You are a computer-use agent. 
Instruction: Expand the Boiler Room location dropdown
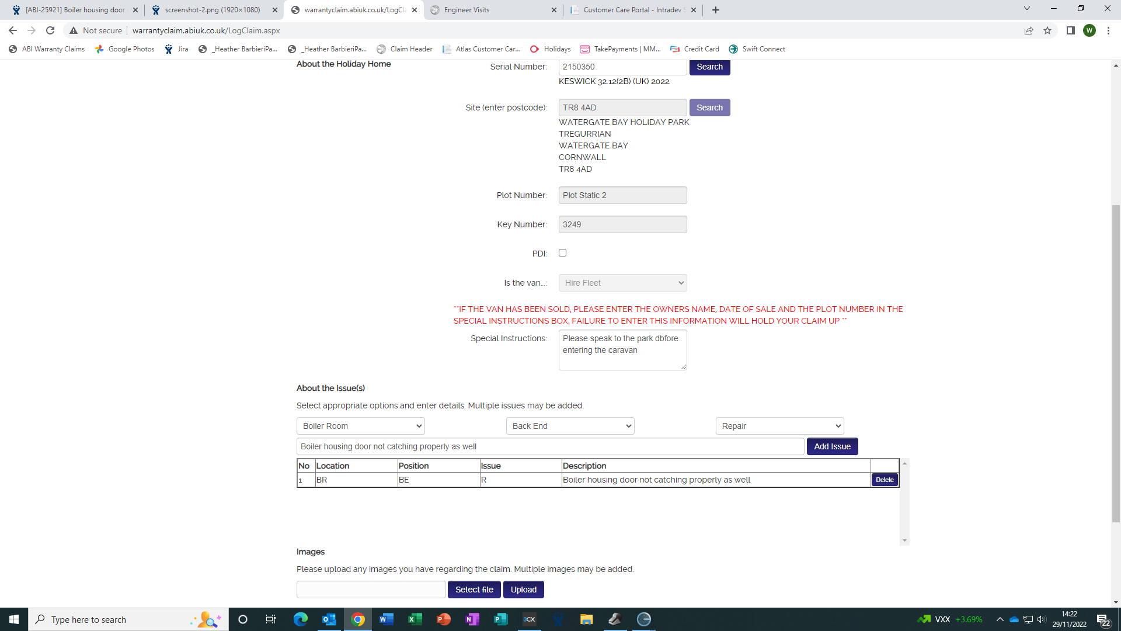coord(360,426)
